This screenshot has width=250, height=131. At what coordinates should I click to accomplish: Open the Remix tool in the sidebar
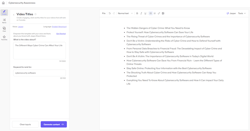tap(4, 21)
